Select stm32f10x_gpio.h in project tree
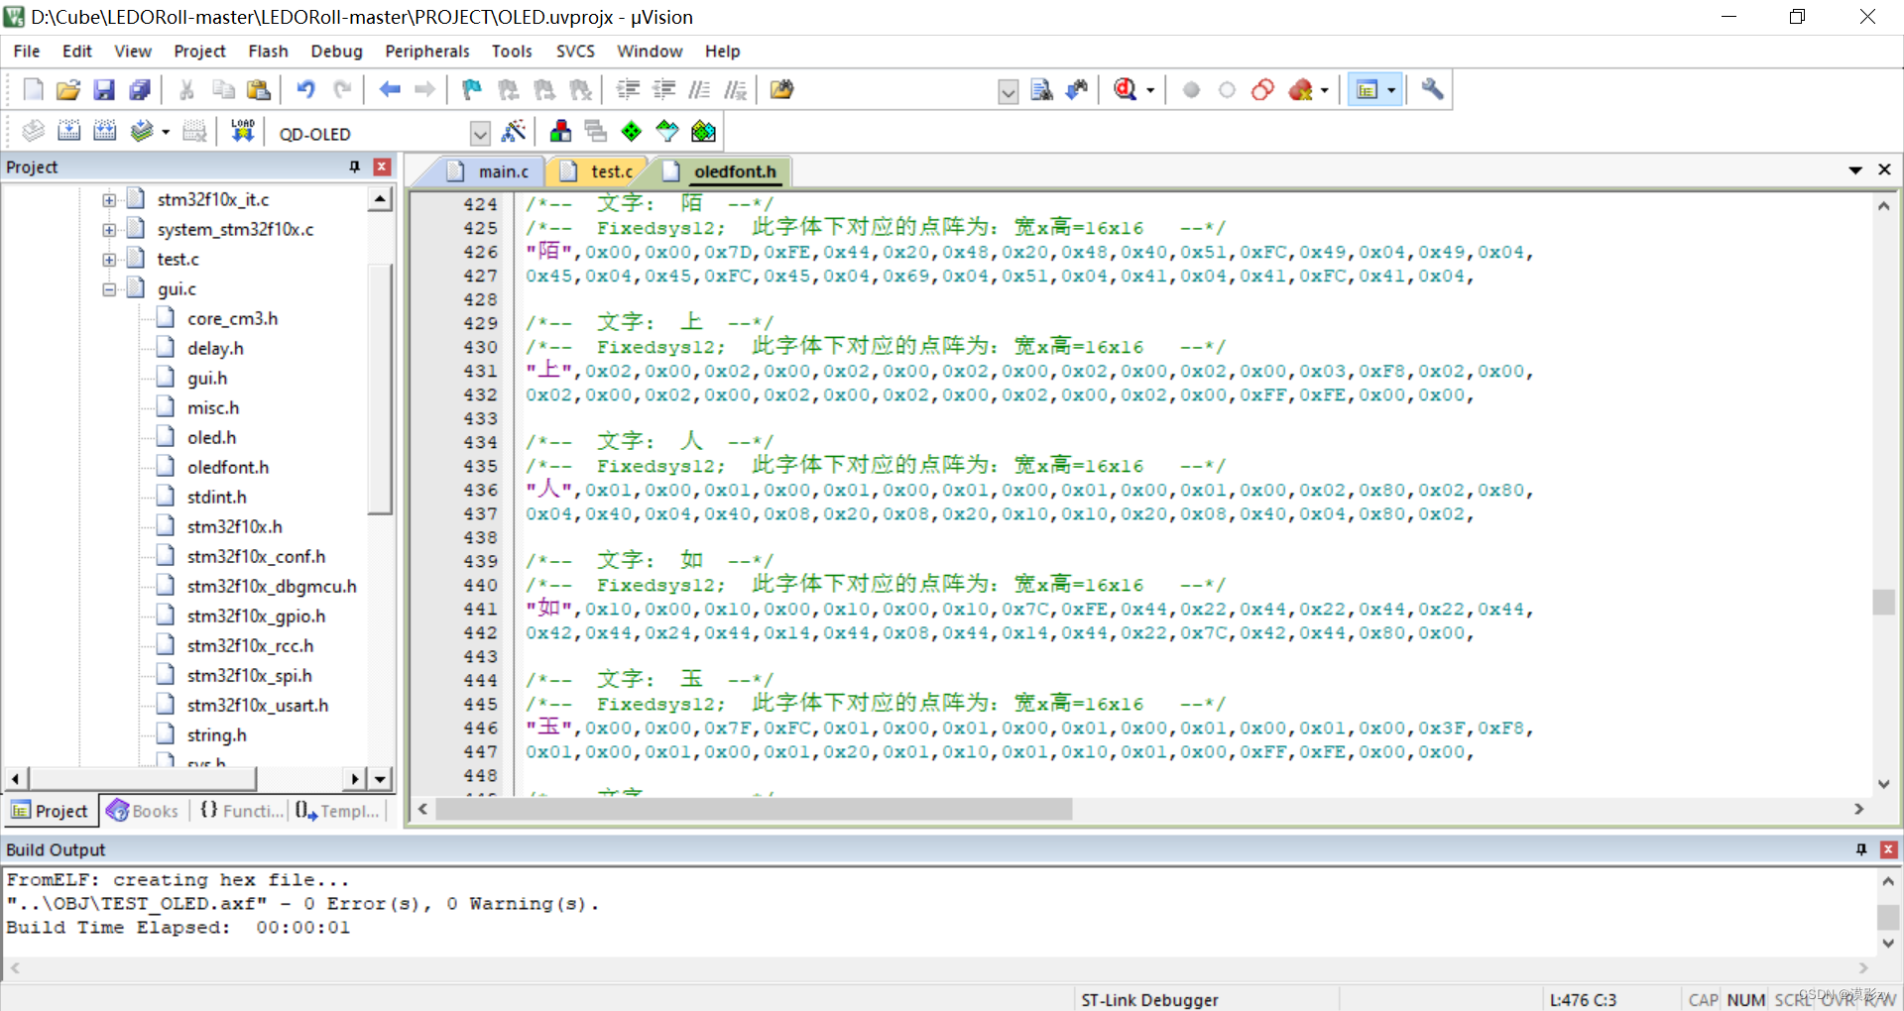1904x1011 pixels. (256, 616)
